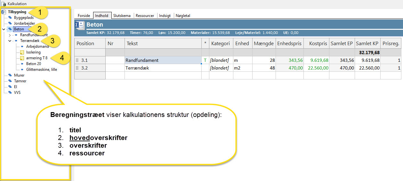This screenshot has width=403, height=181.
Task: Switch to the Slutskema tab
Action: click(x=123, y=15)
